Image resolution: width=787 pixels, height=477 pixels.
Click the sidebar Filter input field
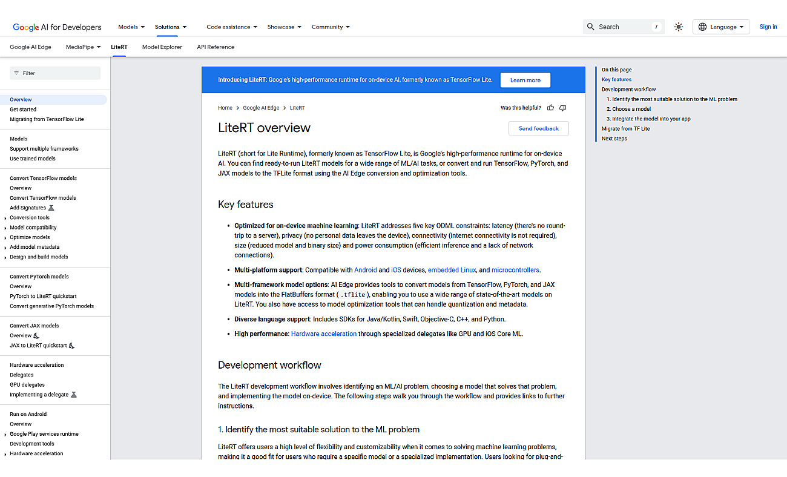click(x=55, y=73)
